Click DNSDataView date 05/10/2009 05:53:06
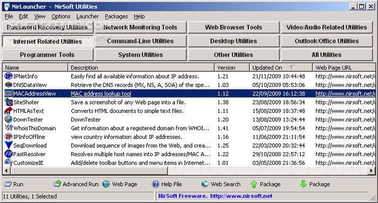Image resolution: width=378 pixels, height=203 pixels. click(x=279, y=85)
